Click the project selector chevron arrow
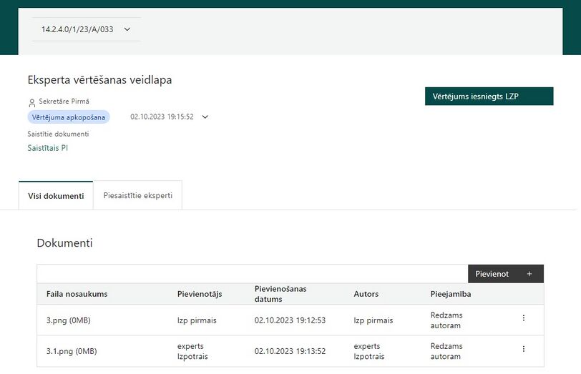581x374 pixels. coord(127,29)
